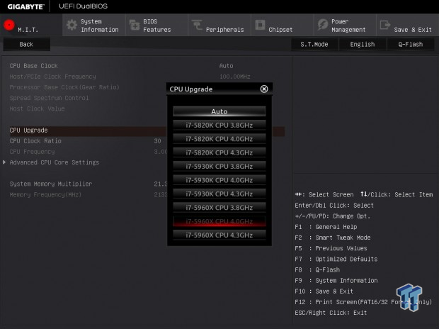The width and height of the screenshot is (439, 329).
Task: Click the 100.00MHz clock frequency value
Action: pos(235,77)
